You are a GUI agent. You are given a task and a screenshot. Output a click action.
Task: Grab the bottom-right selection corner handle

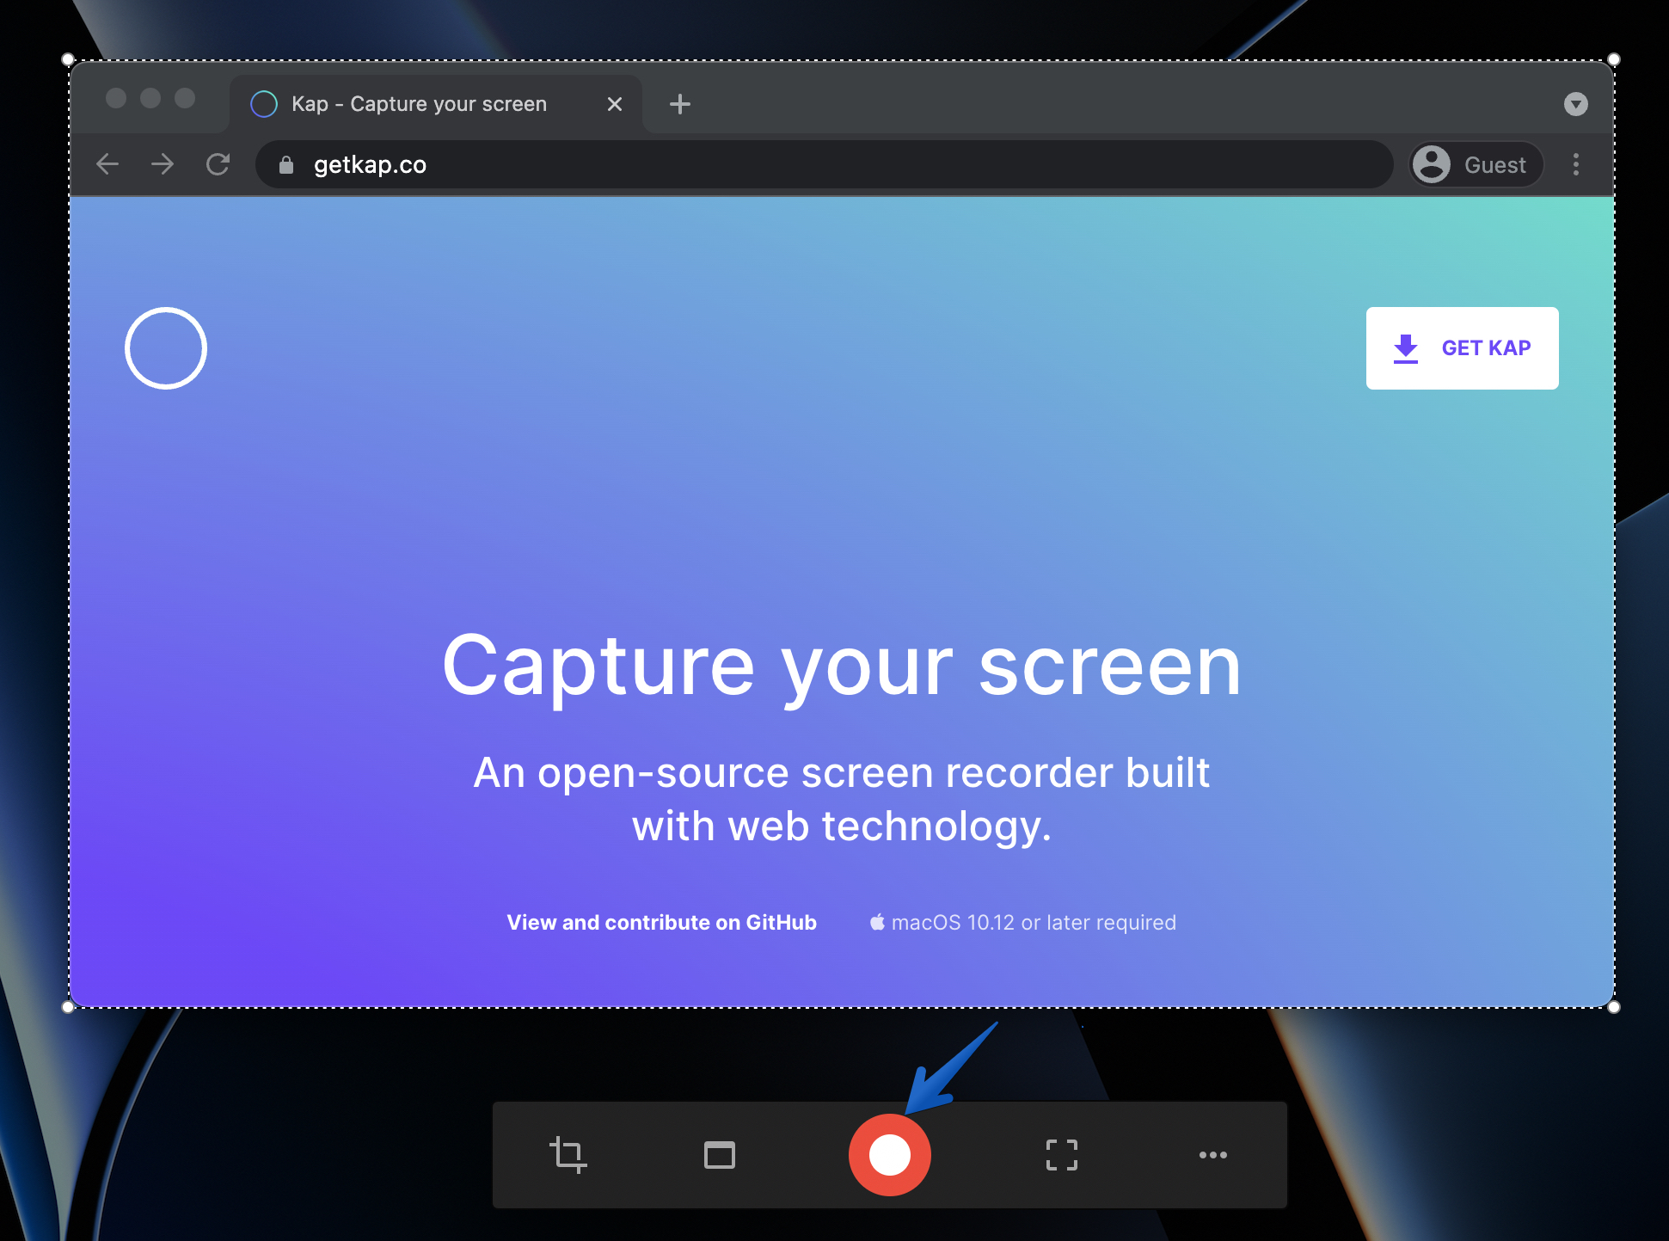[1614, 1007]
